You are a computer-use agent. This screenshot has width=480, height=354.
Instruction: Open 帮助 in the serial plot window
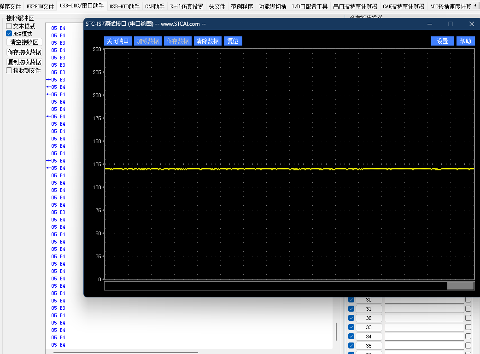click(x=465, y=41)
